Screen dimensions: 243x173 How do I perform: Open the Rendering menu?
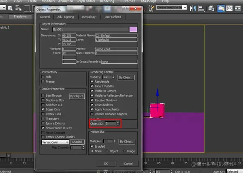[x=107, y=1]
